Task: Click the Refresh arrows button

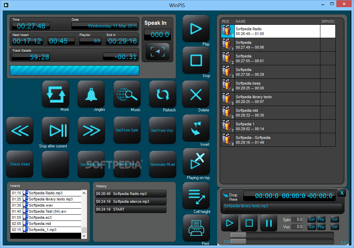Action: 162,94
